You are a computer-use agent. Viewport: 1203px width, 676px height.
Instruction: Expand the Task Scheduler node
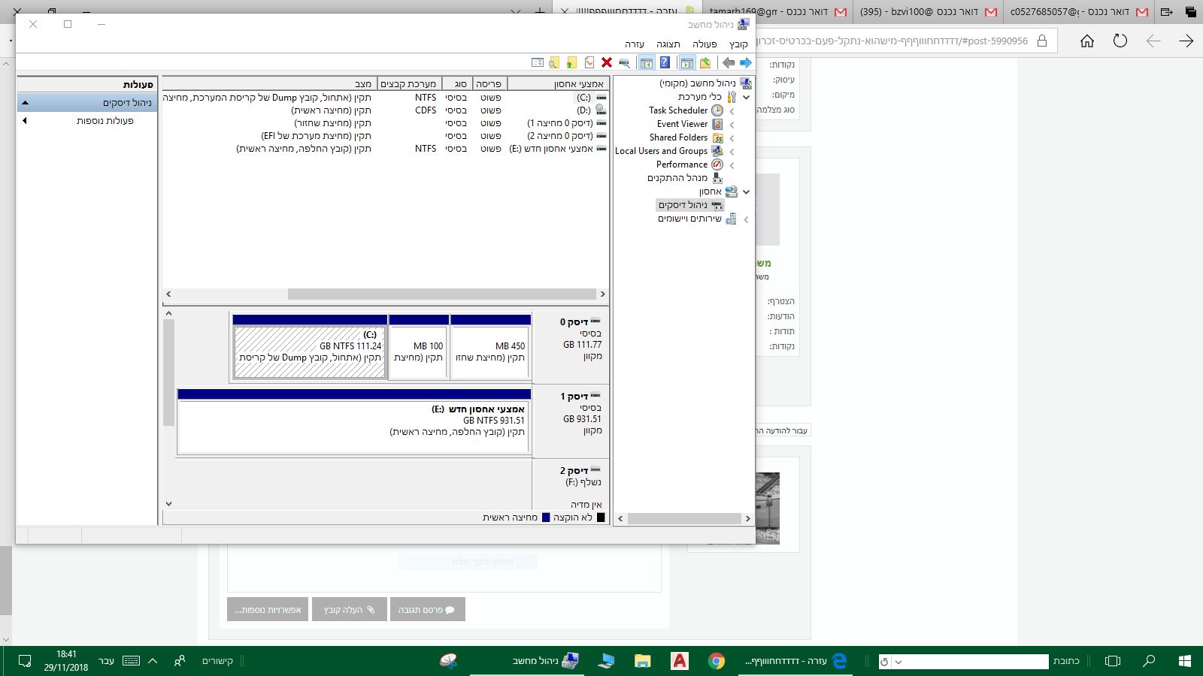(x=732, y=111)
